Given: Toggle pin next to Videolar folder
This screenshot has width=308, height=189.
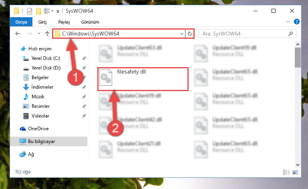Looking at the screenshot, I should 84,116.
